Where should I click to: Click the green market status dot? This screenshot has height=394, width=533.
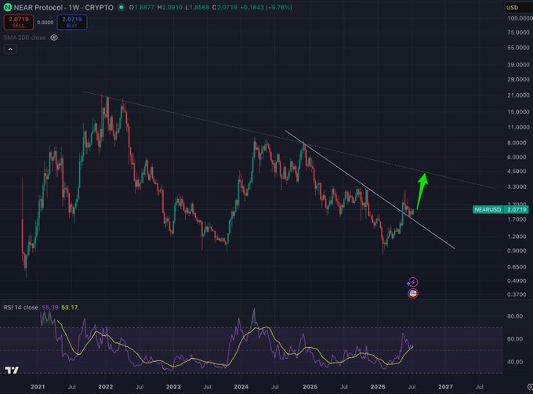[121, 7]
